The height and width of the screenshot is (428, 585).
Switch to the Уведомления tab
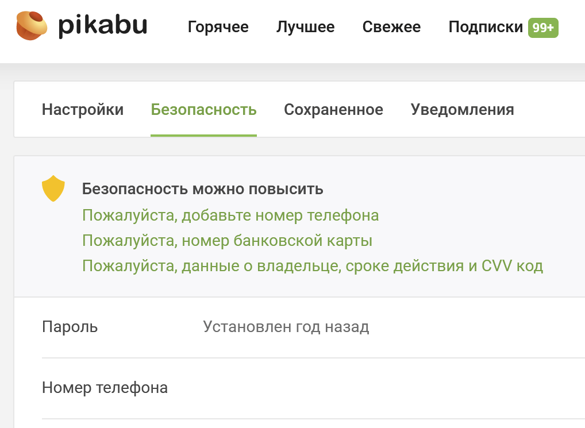pos(462,110)
